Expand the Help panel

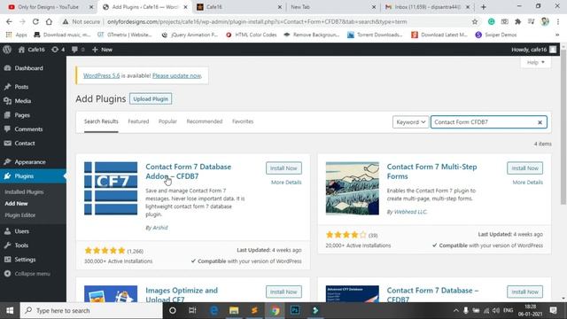tap(535, 62)
